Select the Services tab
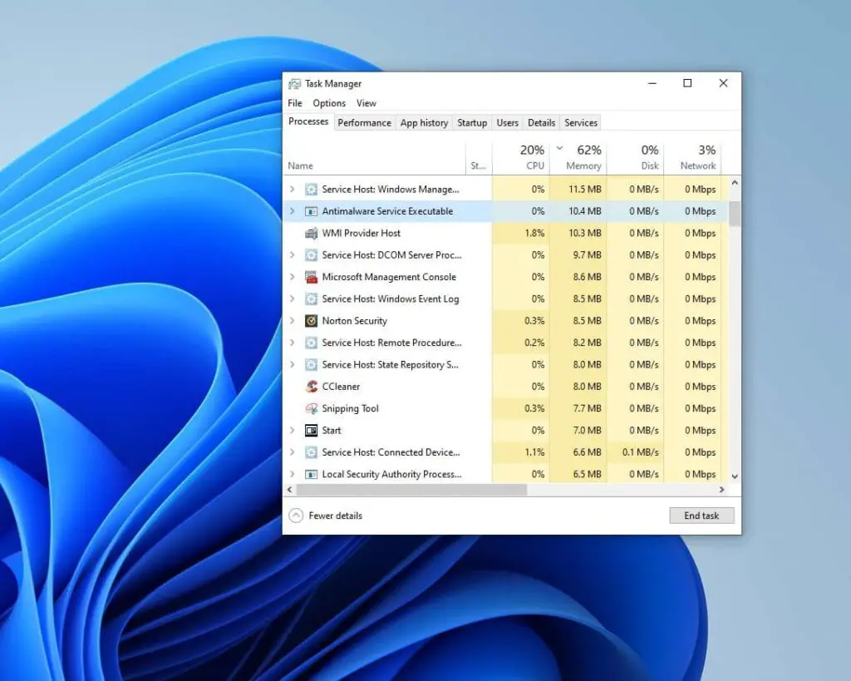The height and width of the screenshot is (681, 851). pos(580,122)
